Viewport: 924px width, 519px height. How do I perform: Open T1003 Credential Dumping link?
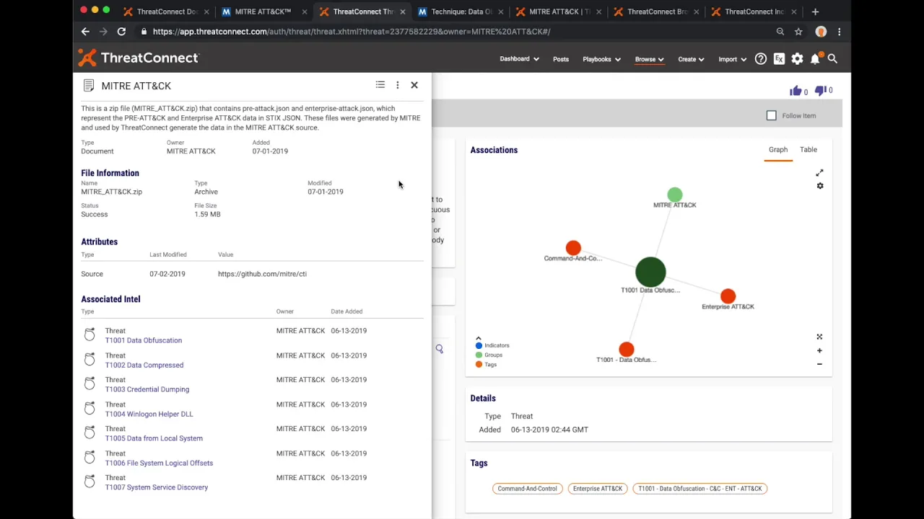[x=147, y=389]
